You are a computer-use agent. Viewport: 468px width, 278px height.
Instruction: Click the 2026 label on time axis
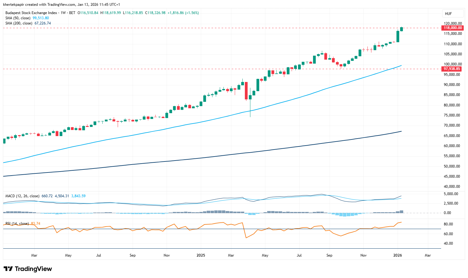(397, 255)
